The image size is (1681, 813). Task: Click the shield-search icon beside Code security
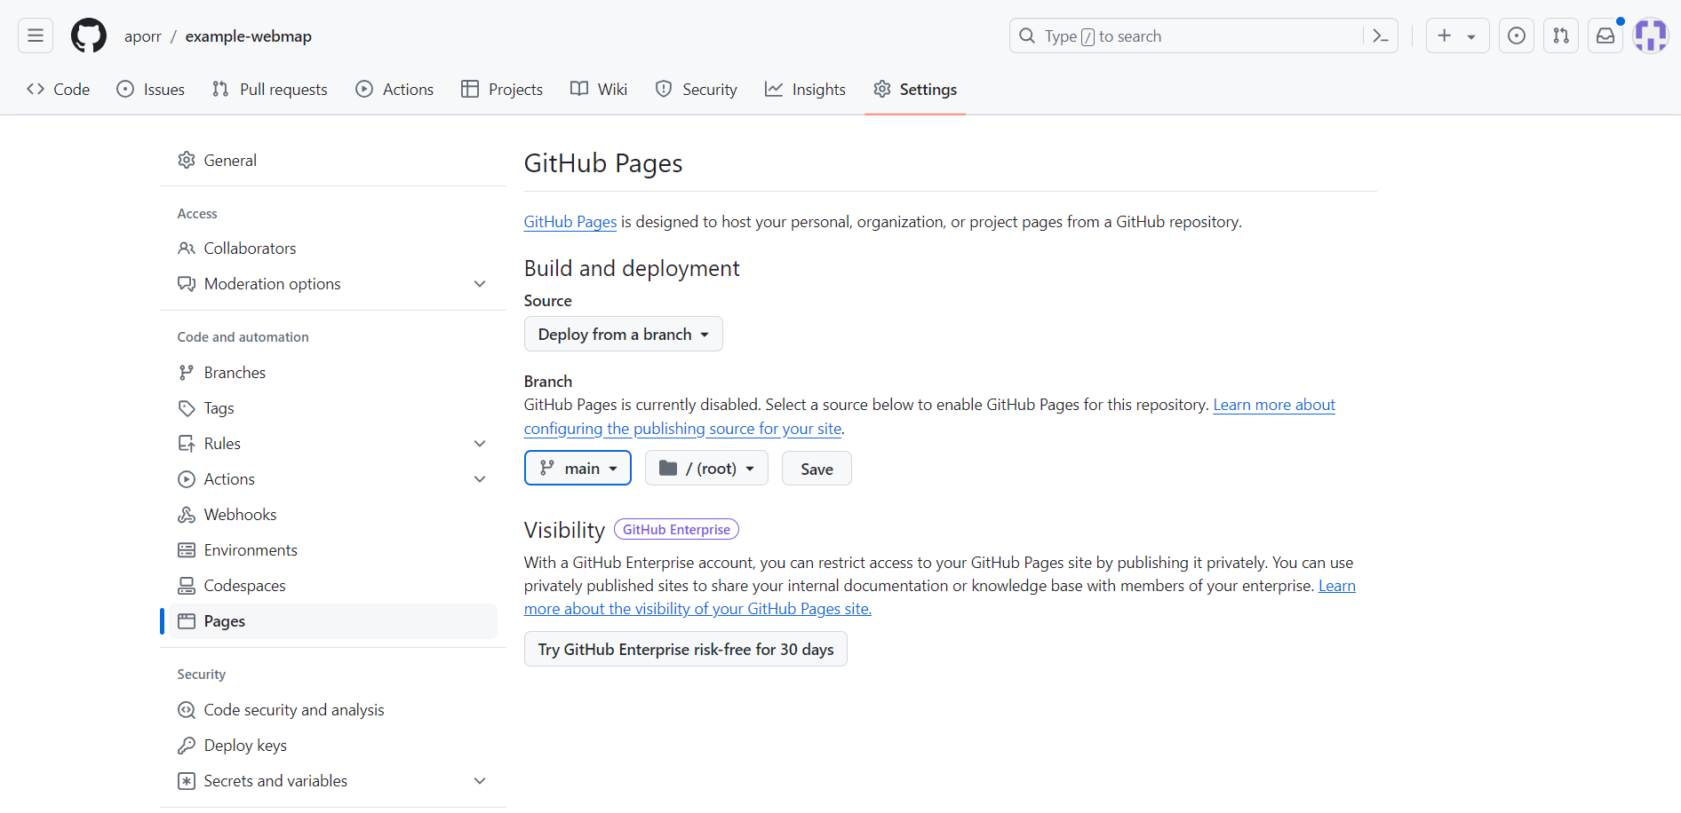tap(187, 710)
